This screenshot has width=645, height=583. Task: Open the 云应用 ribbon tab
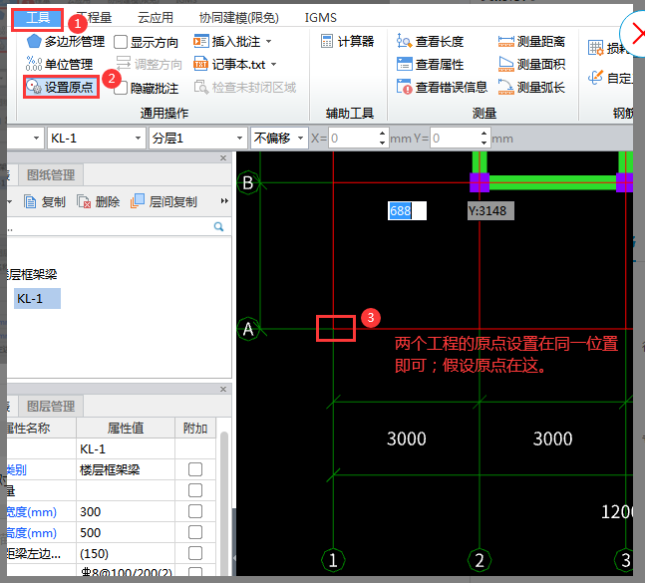tap(156, 18)
